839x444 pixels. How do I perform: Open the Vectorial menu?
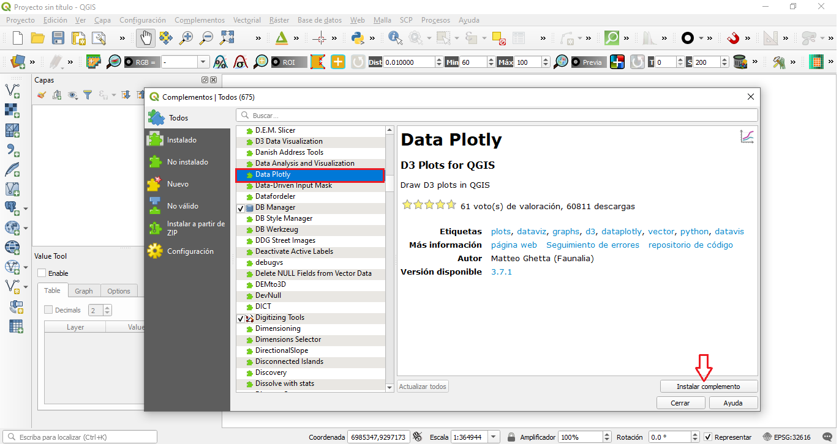tap(247, 20)
